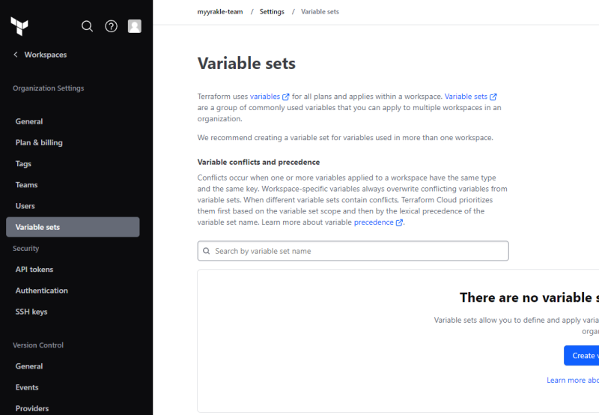Open General under Organization Settings
This screenshot has width=599, height=415.
coord(29,121)
